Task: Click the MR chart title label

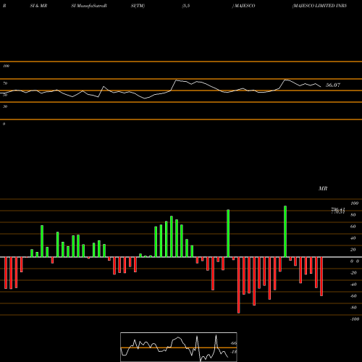Action: click(x=323, y=188)
